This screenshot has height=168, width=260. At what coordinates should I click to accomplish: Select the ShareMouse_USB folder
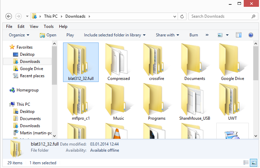pyautogui.click(x=195, y=102)
